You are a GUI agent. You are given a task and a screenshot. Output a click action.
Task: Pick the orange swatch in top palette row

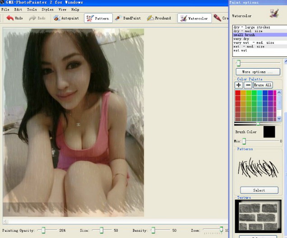click(x=243, y=93)
